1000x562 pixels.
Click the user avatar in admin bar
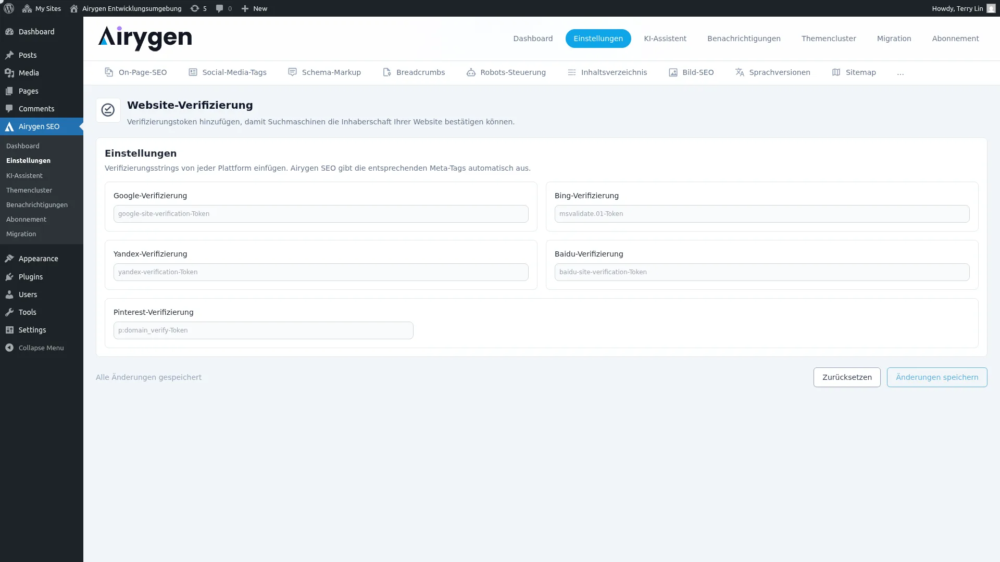pos(991,8)
